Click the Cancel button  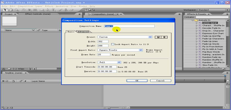pos(161,81)
